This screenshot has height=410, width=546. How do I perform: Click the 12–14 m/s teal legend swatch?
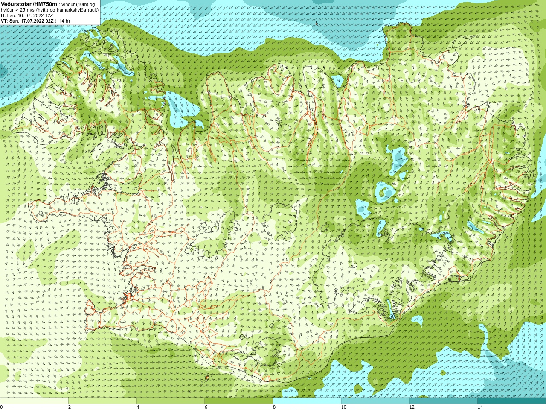tap(444, 401)
